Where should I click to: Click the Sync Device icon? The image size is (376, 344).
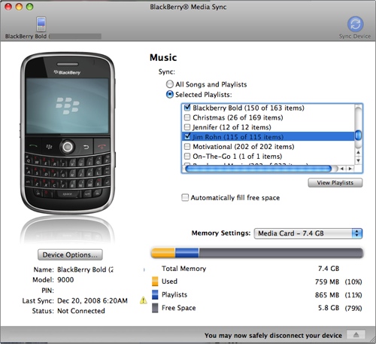pyautogui.click(x=355, y=24)
